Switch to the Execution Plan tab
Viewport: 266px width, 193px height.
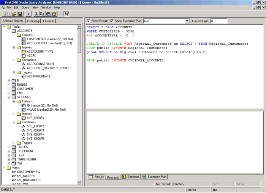click(x=154, y=177)
